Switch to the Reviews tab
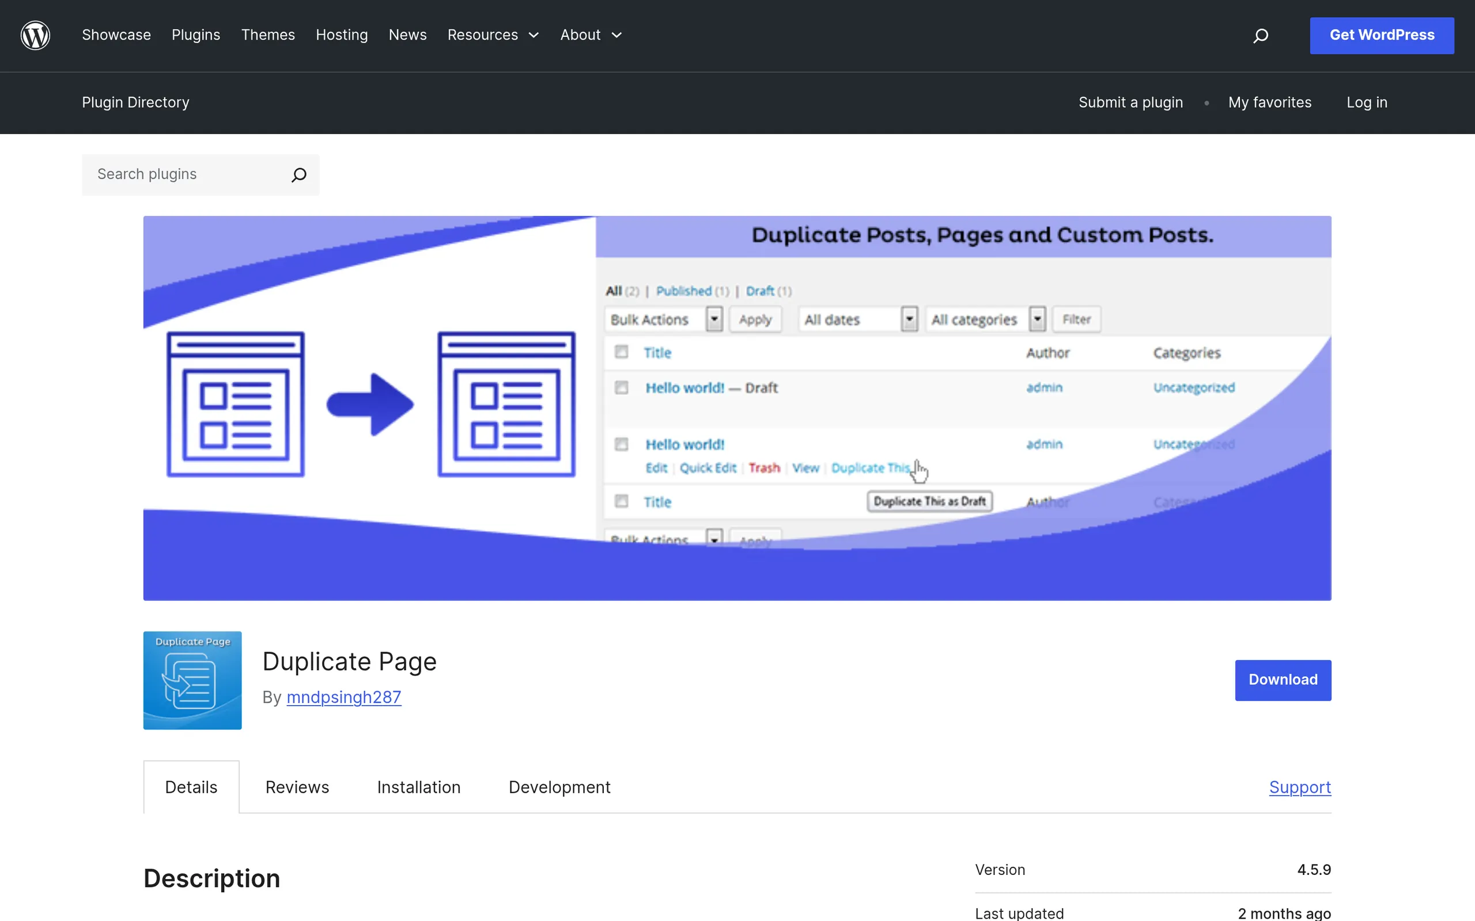 click(x=297, y=787)
